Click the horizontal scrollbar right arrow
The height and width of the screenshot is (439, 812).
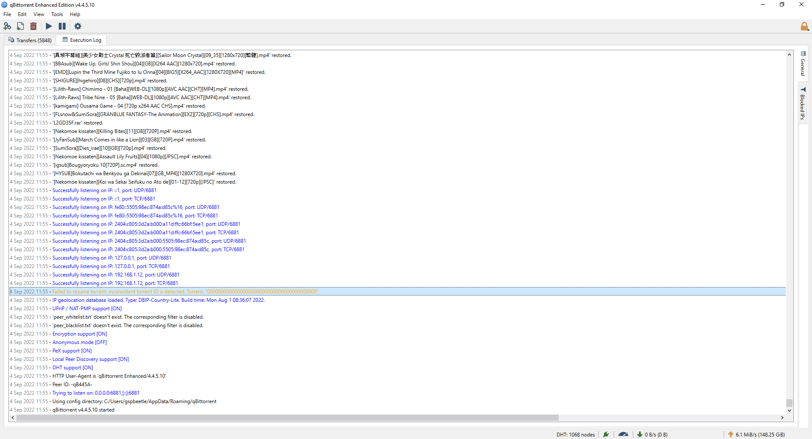tap(782, 417)
